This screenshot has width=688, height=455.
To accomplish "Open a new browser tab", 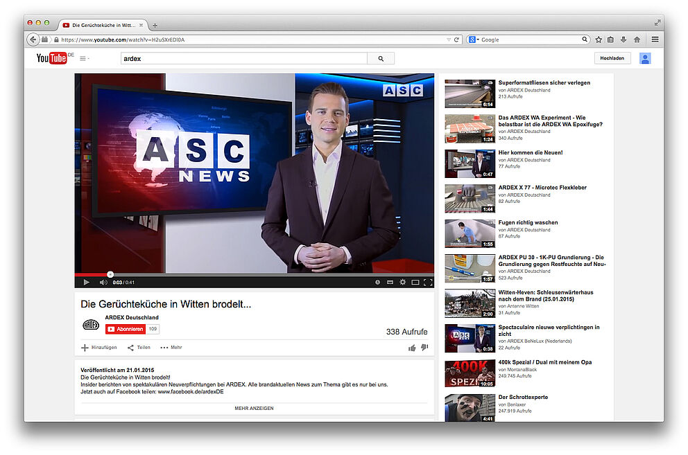I will coord(155,26).
